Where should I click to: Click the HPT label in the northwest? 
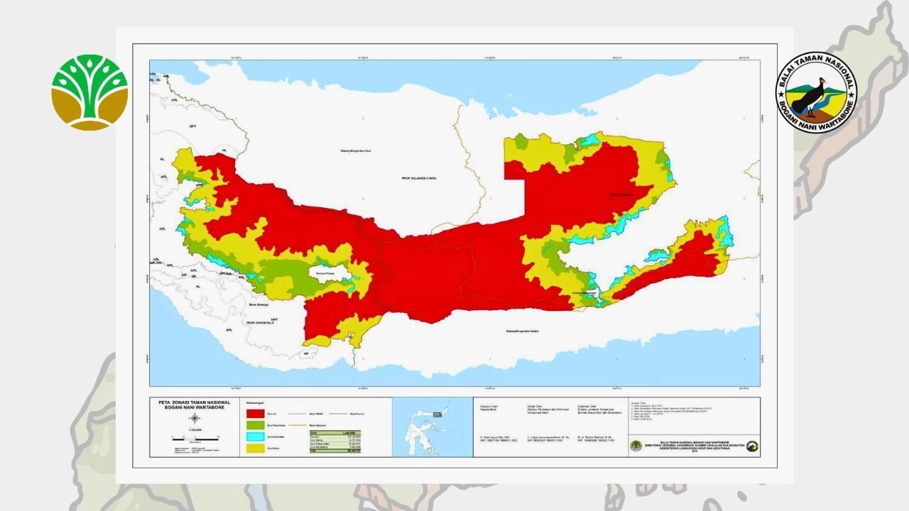tap(192, 125)
